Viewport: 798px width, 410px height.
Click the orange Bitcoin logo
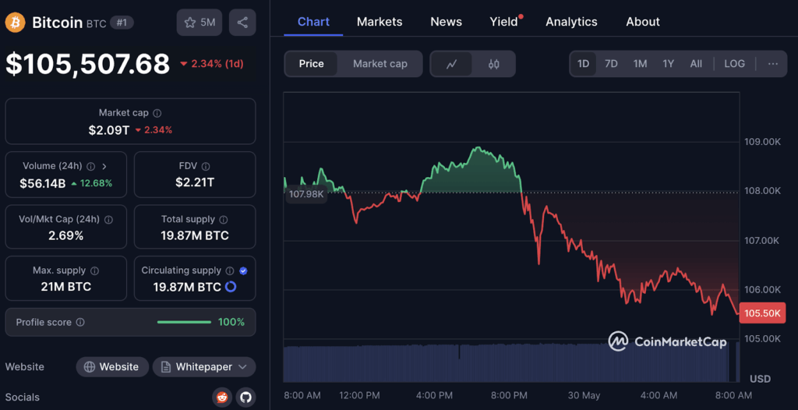coord(16,23)
